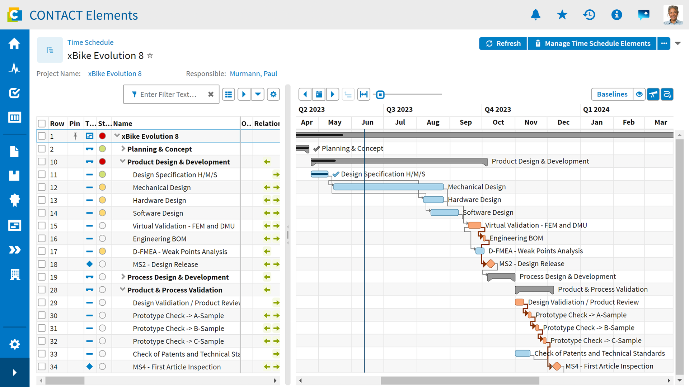Open responsible Murmann, Paul link
The width and height of the screenshot is (689, 387).
click(253, 73)
